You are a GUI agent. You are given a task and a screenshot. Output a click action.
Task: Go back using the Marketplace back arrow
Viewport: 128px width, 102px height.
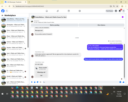pyautogui.click(x=3, y=15)
